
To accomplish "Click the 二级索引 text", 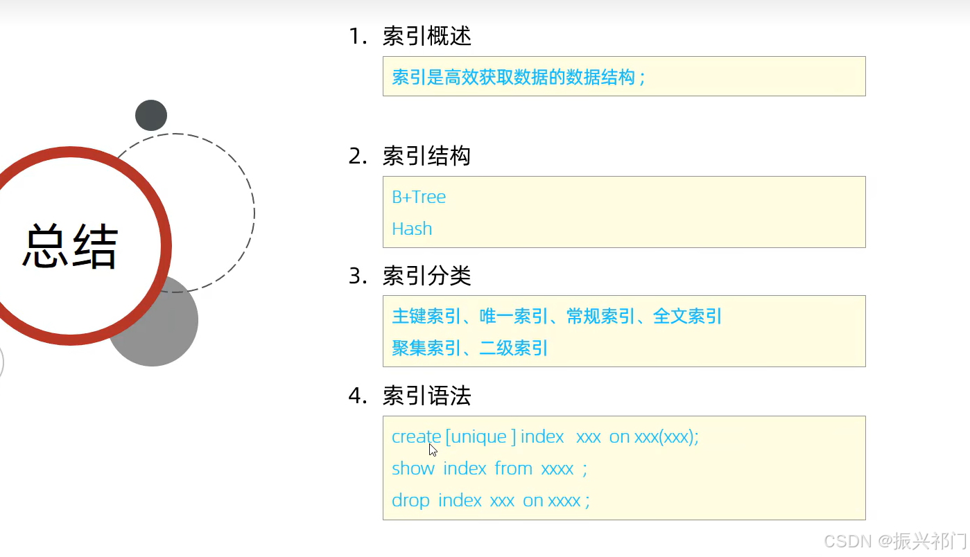I will click(514, 348).
